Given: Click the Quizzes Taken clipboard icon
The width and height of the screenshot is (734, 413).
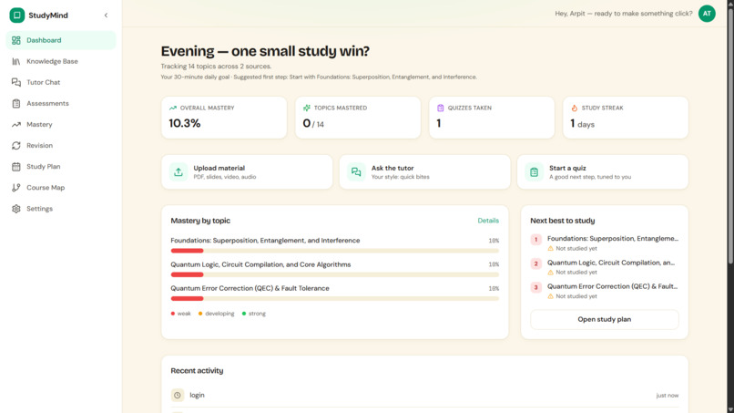Looking at the screenshot, I should pos(441,108).
